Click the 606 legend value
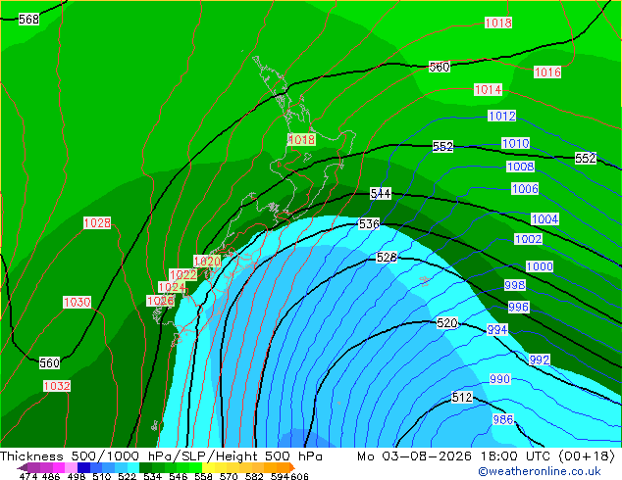This screenshot has width=622, height=480. click(x=299, y=476)
